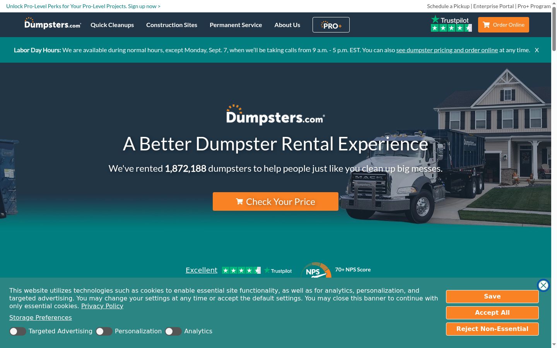Open the About Us menu
The image size is (557, 348).
coord(287,25)
